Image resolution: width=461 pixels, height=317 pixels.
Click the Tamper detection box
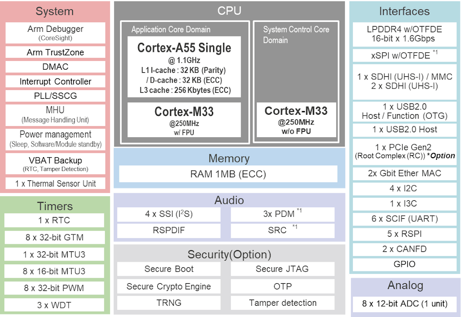283,303
